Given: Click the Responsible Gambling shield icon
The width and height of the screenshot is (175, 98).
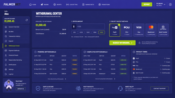Looking at the screenshot, I should 6,60.
